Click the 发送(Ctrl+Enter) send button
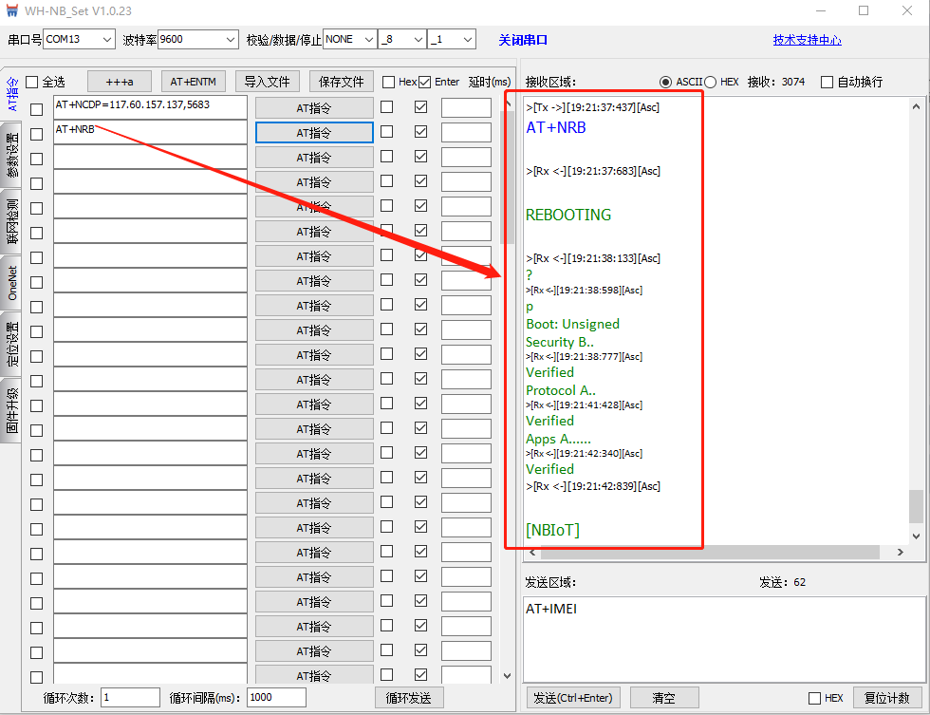Viewport: 930px width, 715px height. click(573, 698)
